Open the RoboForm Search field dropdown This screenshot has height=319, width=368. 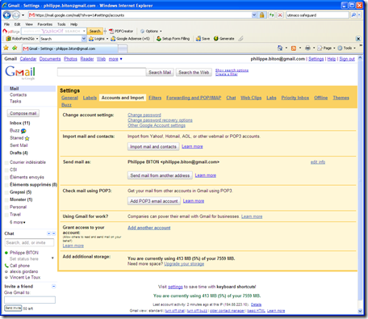point(84,39)
